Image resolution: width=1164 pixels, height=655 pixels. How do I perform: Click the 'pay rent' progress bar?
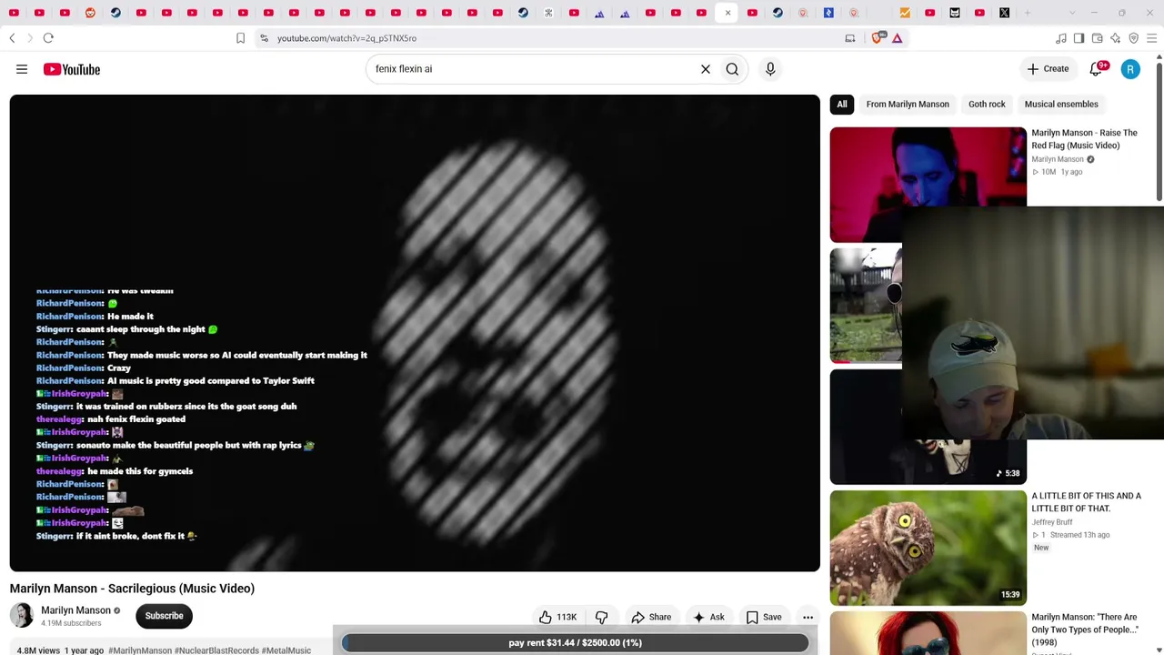point(575,642)
